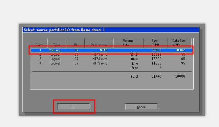Click the Part column header
Image resolution: width=219 pixels, height=127 pixels.
tap(39, 43)
